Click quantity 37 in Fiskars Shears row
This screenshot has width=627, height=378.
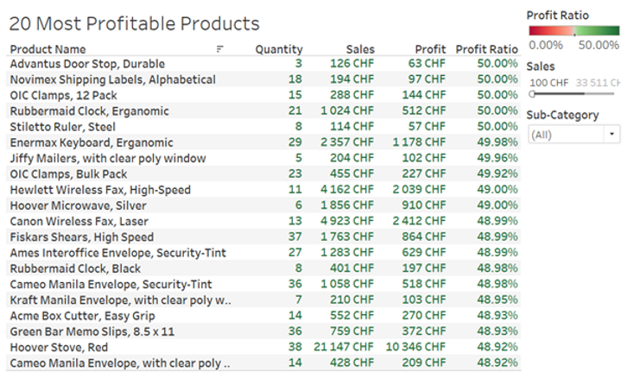click(295, 236)
